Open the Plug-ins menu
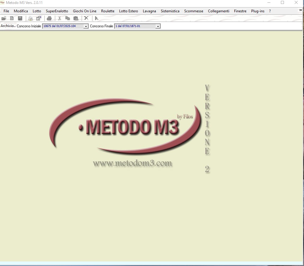This screenshot has width=304, height=266. (x=258, y=11)
